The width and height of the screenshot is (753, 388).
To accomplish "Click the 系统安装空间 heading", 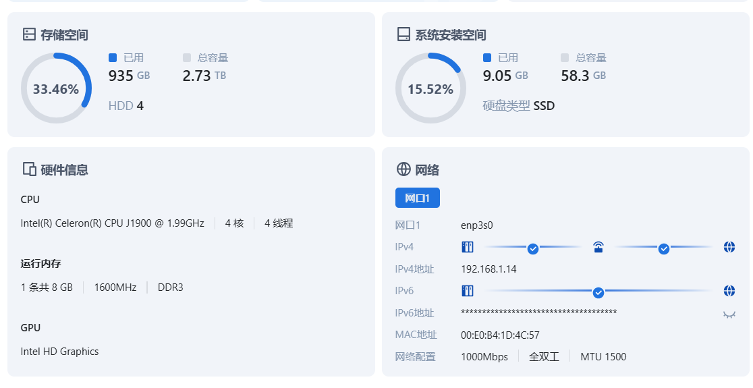I will (451, 34).
